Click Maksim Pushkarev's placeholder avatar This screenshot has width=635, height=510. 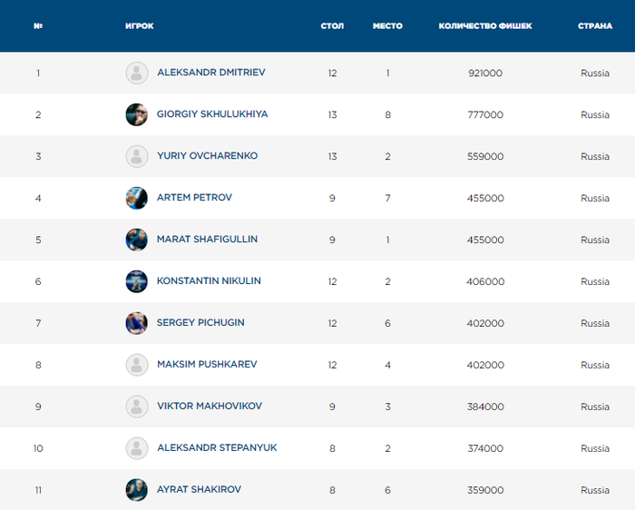(x=136, y=365)
